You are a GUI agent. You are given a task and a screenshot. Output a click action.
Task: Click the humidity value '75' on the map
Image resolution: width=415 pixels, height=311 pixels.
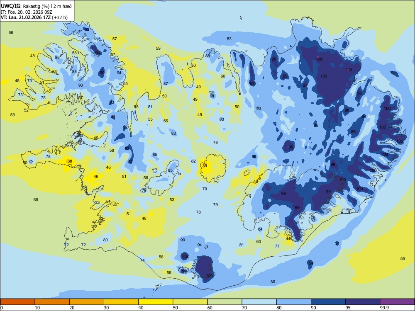click(43, 97)
